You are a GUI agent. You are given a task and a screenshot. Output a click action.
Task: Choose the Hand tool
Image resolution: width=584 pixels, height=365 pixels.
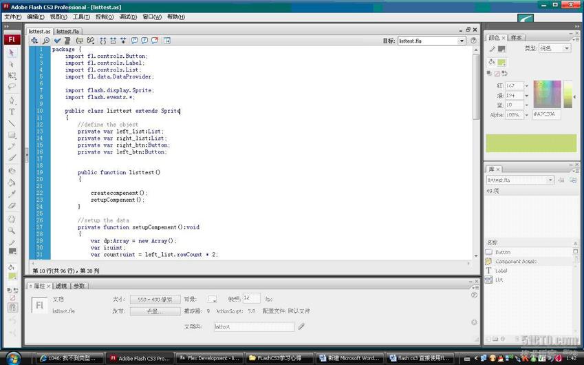(x=12, y=219)
